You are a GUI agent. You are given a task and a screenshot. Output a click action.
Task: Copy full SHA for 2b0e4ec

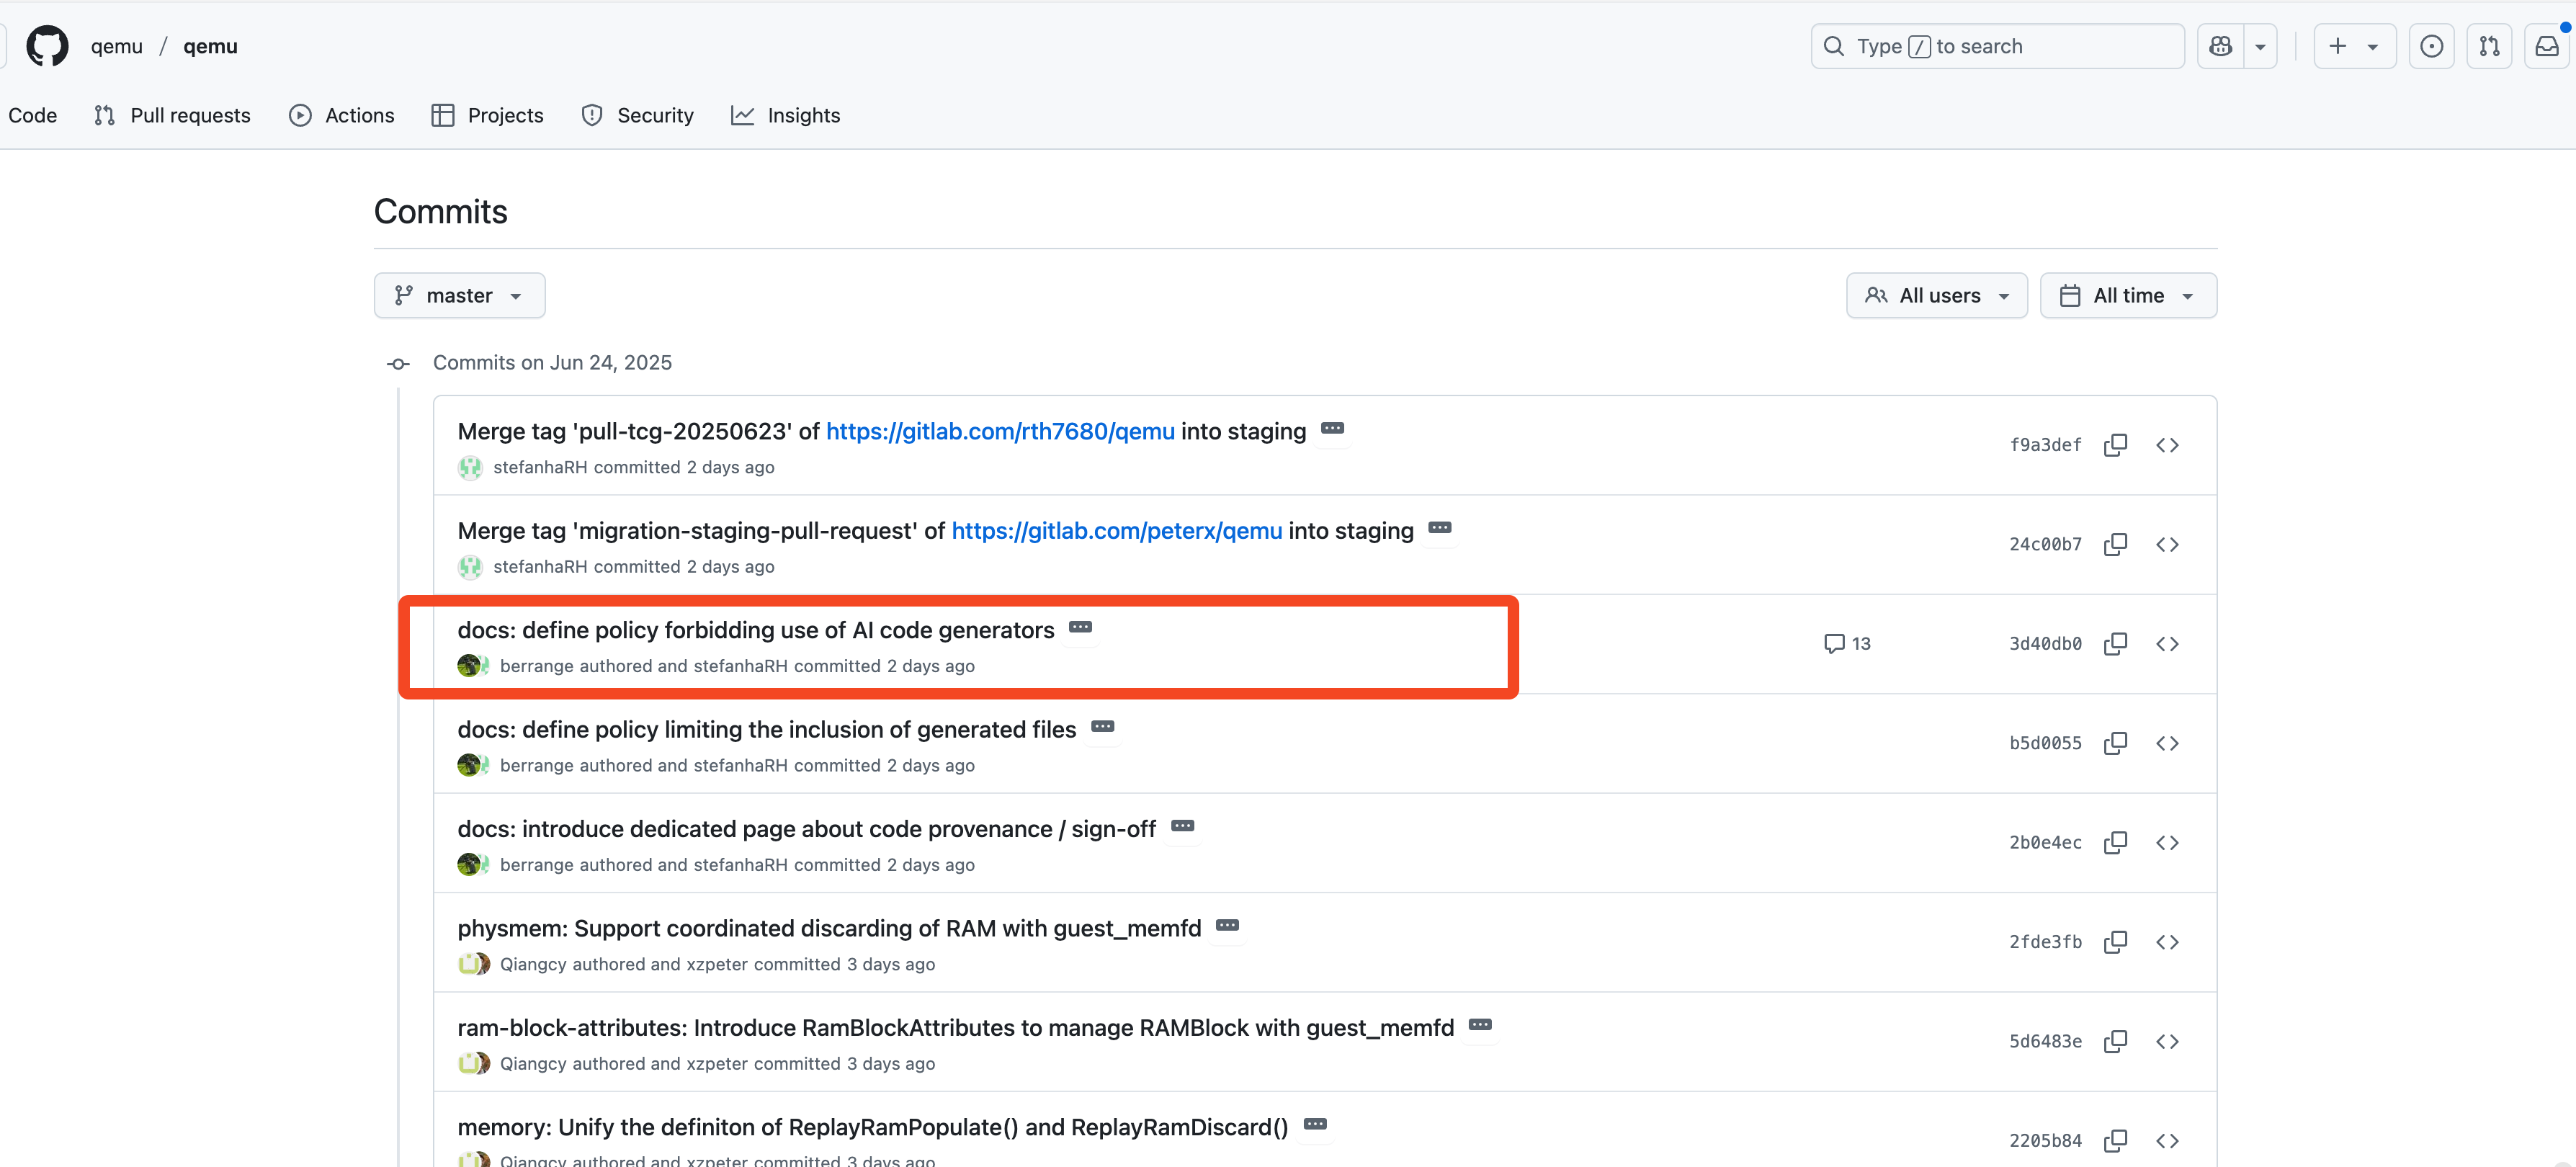coord(2115,843)
